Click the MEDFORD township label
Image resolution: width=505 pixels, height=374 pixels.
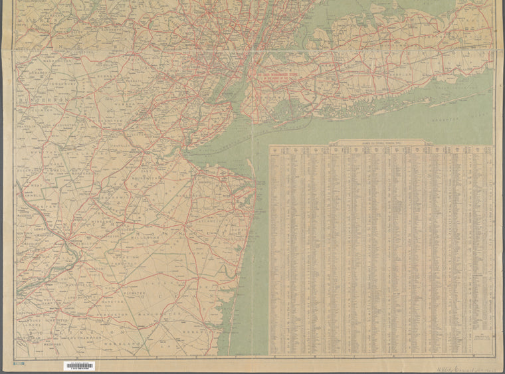[x=52, y=344]
